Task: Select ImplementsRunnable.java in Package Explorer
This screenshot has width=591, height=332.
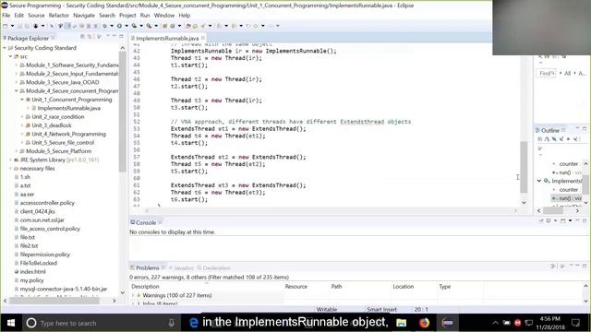Action: coord(69,108)
